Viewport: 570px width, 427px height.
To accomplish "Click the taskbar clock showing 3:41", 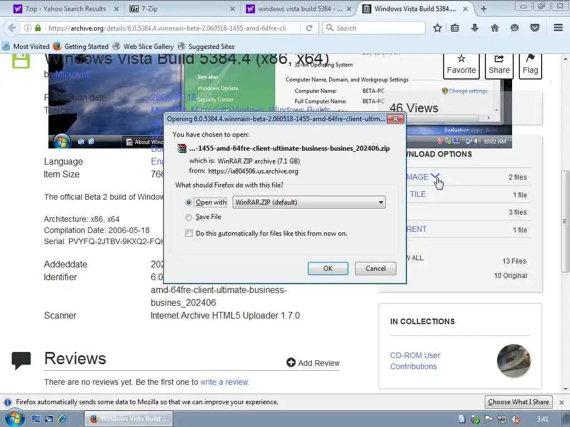I will click(x=542, y=419).
